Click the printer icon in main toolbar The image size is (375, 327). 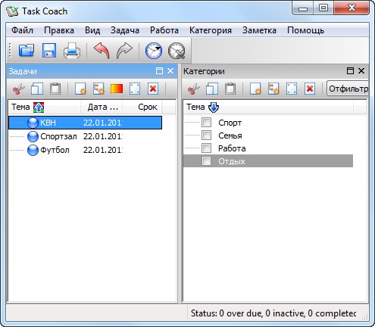click(x=72, y=51)
